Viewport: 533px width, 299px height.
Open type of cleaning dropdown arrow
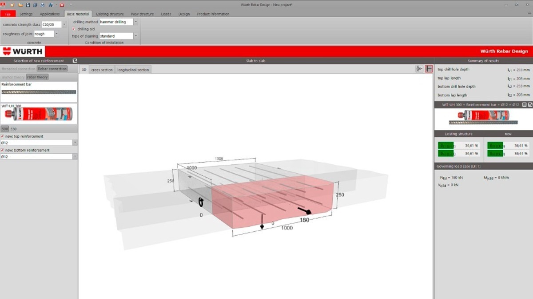[136, 36]
